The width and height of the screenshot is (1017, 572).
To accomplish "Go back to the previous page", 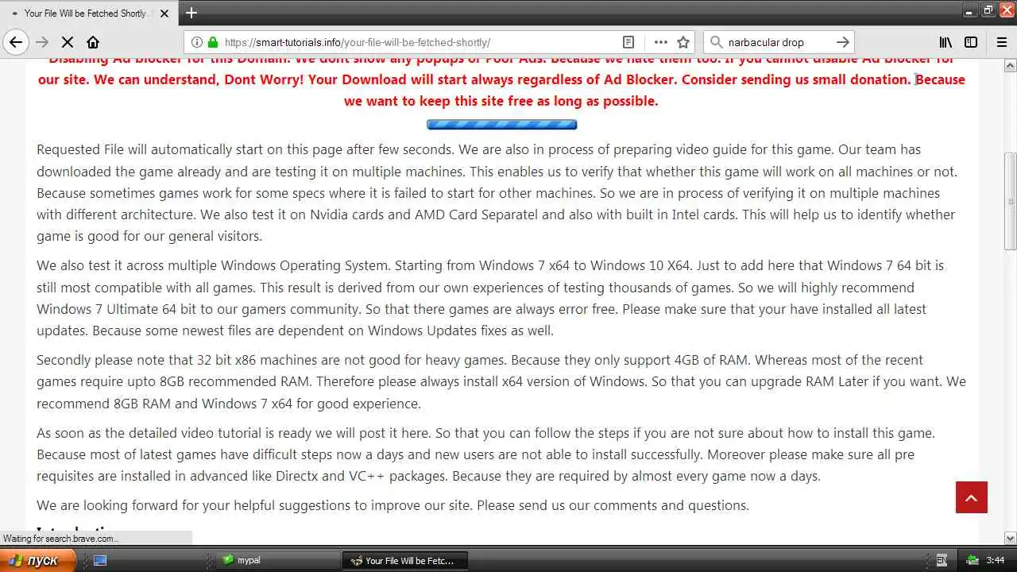I will [16, 42].
